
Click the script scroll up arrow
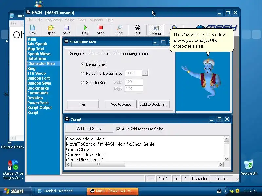point(227,139)
